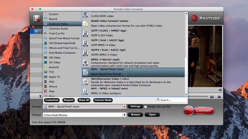Click the Custom category icon
248x139 pixels.
pyautogui.click(x=46, y=14)
